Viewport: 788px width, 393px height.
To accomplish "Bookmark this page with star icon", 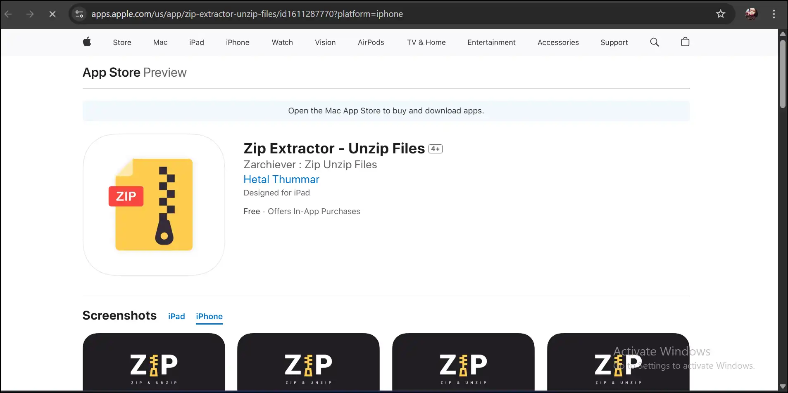I will (721, 14).
